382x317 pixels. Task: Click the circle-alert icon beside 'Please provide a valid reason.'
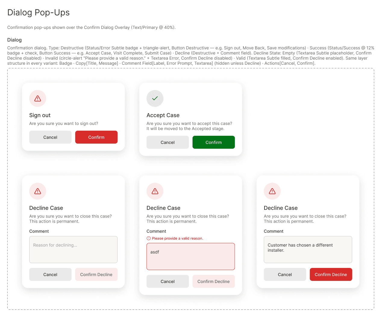coord(149,238)
